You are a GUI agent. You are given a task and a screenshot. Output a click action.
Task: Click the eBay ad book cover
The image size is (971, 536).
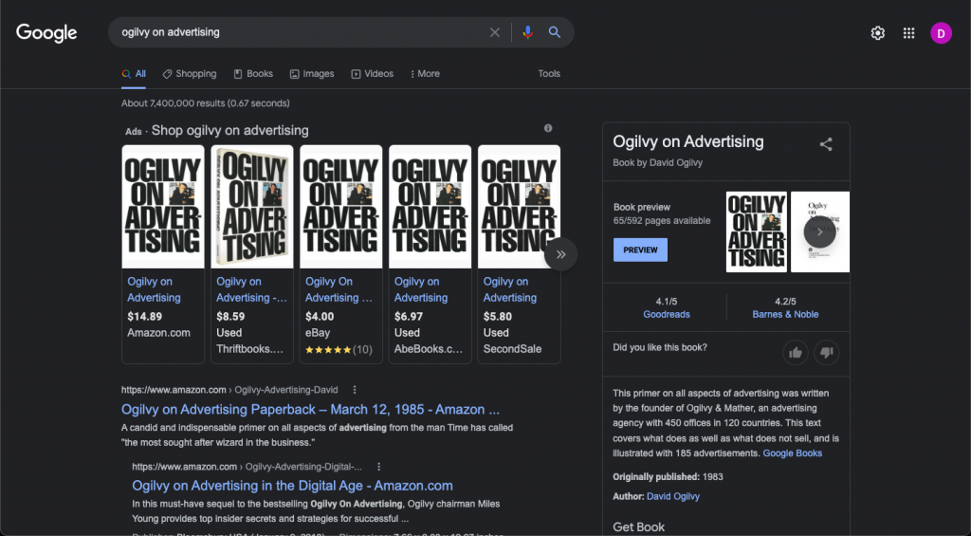(341, 207)
